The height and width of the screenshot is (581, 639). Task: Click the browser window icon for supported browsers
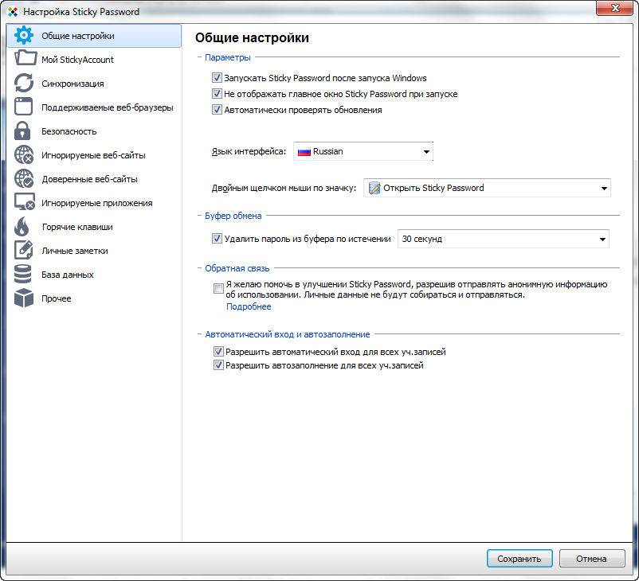[x=23, y=107]
